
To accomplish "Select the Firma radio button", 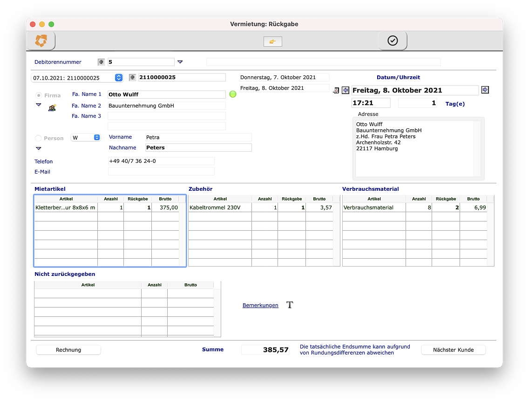I will (39, 95).
